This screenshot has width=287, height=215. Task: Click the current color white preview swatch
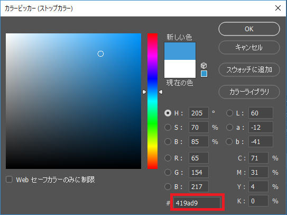tap(180, 69)
